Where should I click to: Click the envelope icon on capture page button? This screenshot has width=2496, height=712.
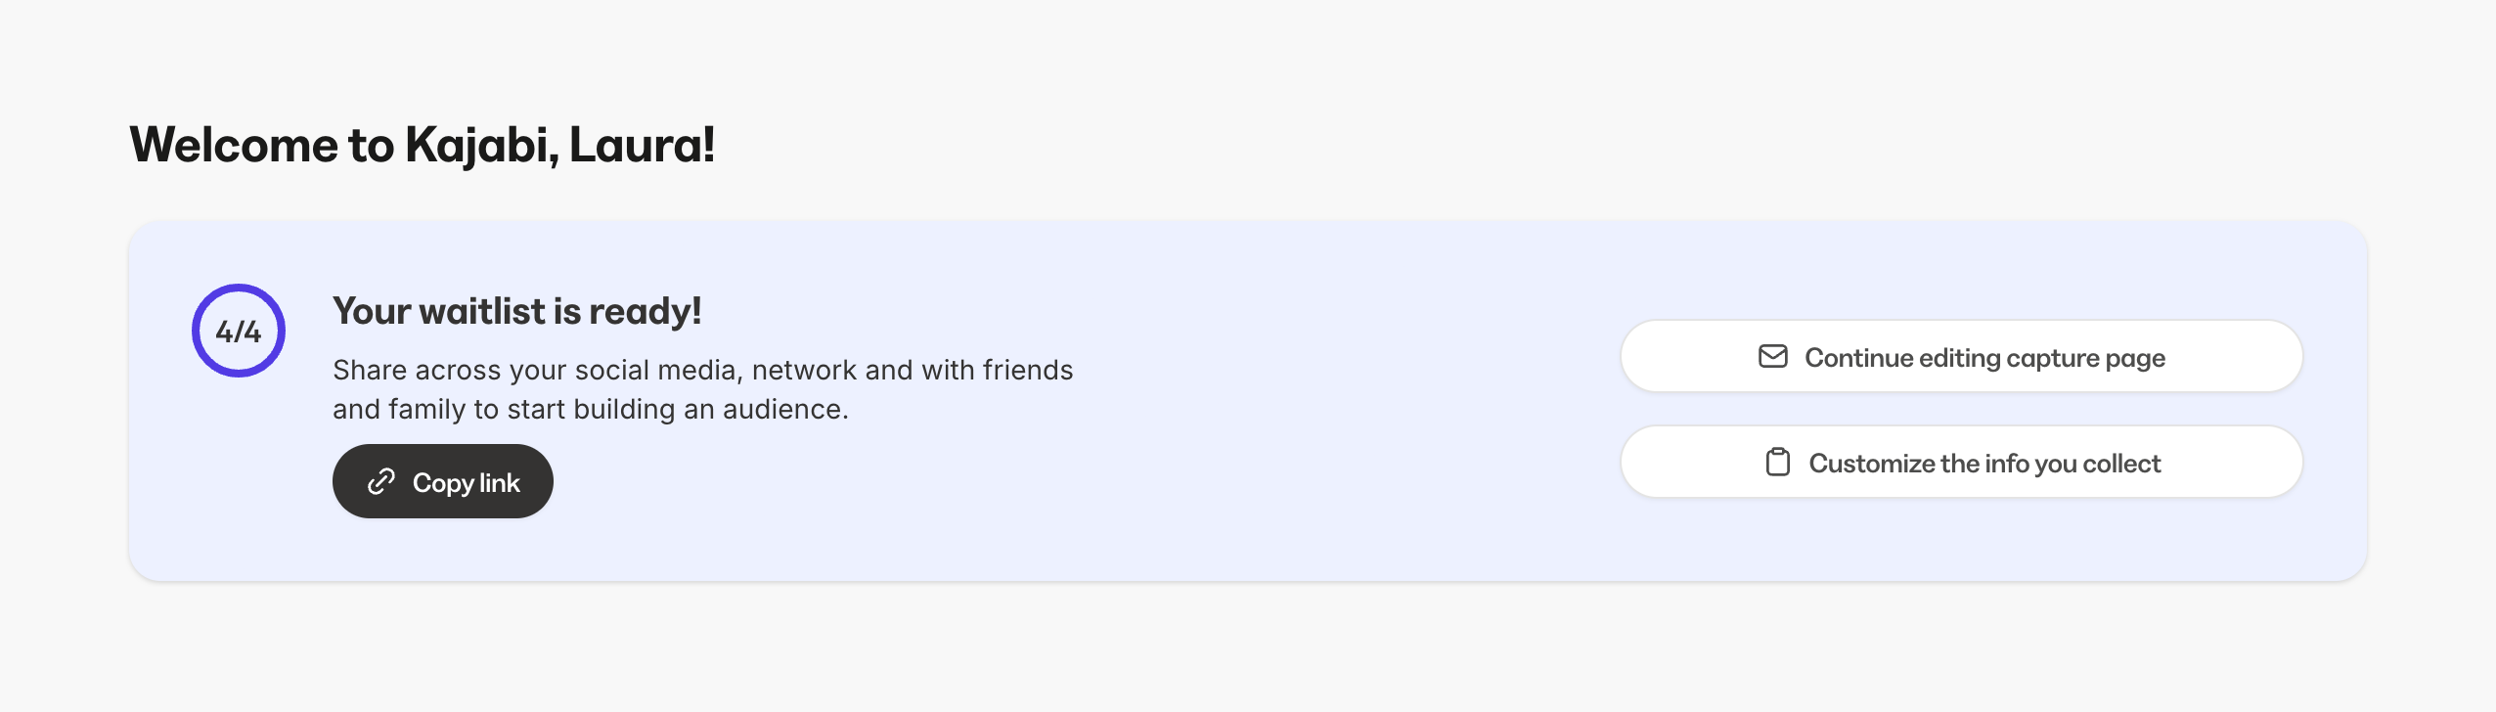pyautogui.click(x=1772, y=356)
